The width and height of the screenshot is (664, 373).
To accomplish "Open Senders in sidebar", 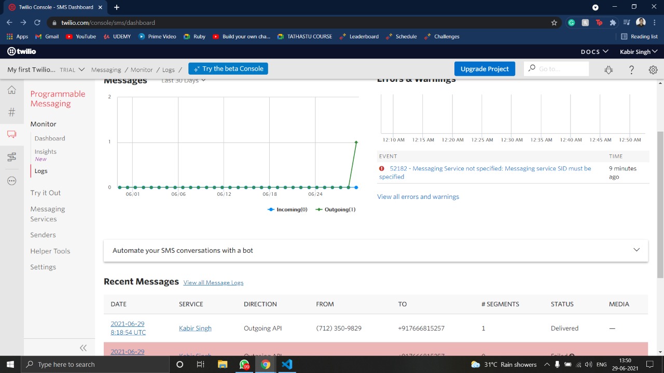I will (43, 235).
